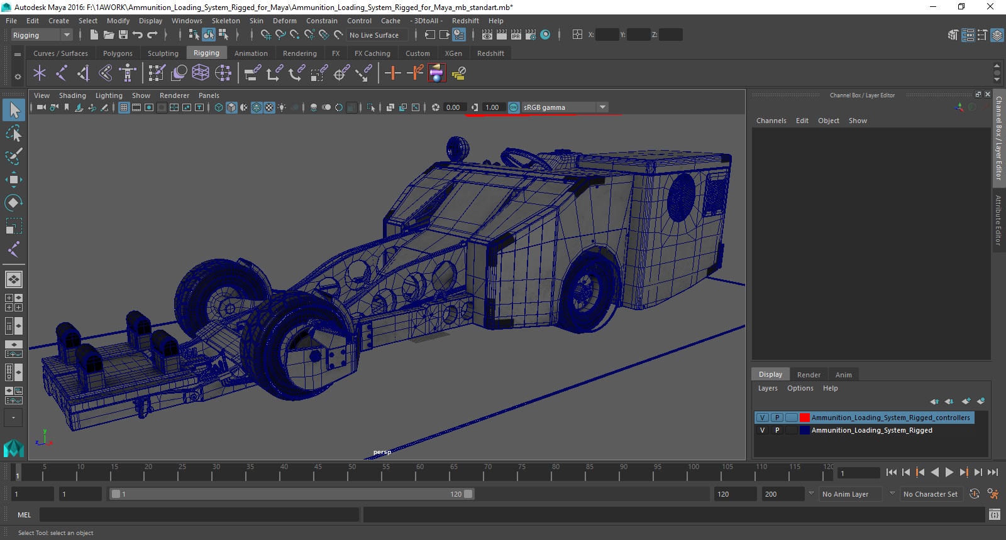Click the New Scene icon
Viewport: 1006px width, 540px height.
coord(94,35)
